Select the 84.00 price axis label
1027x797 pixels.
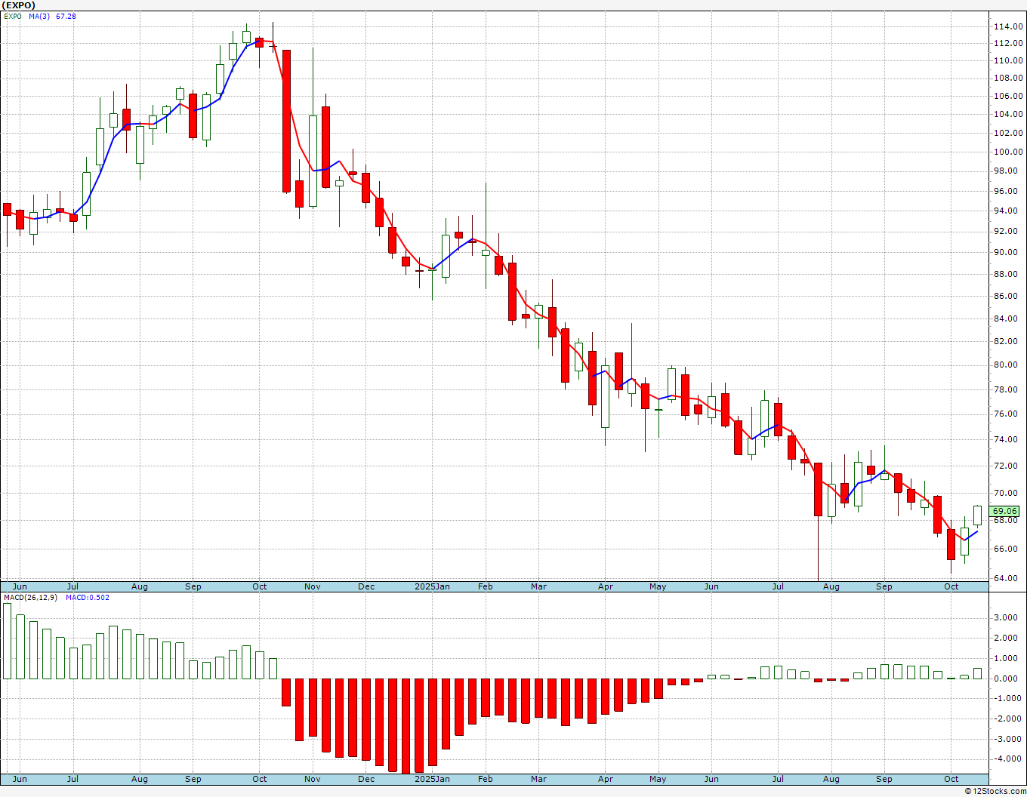coord(1008,318)
